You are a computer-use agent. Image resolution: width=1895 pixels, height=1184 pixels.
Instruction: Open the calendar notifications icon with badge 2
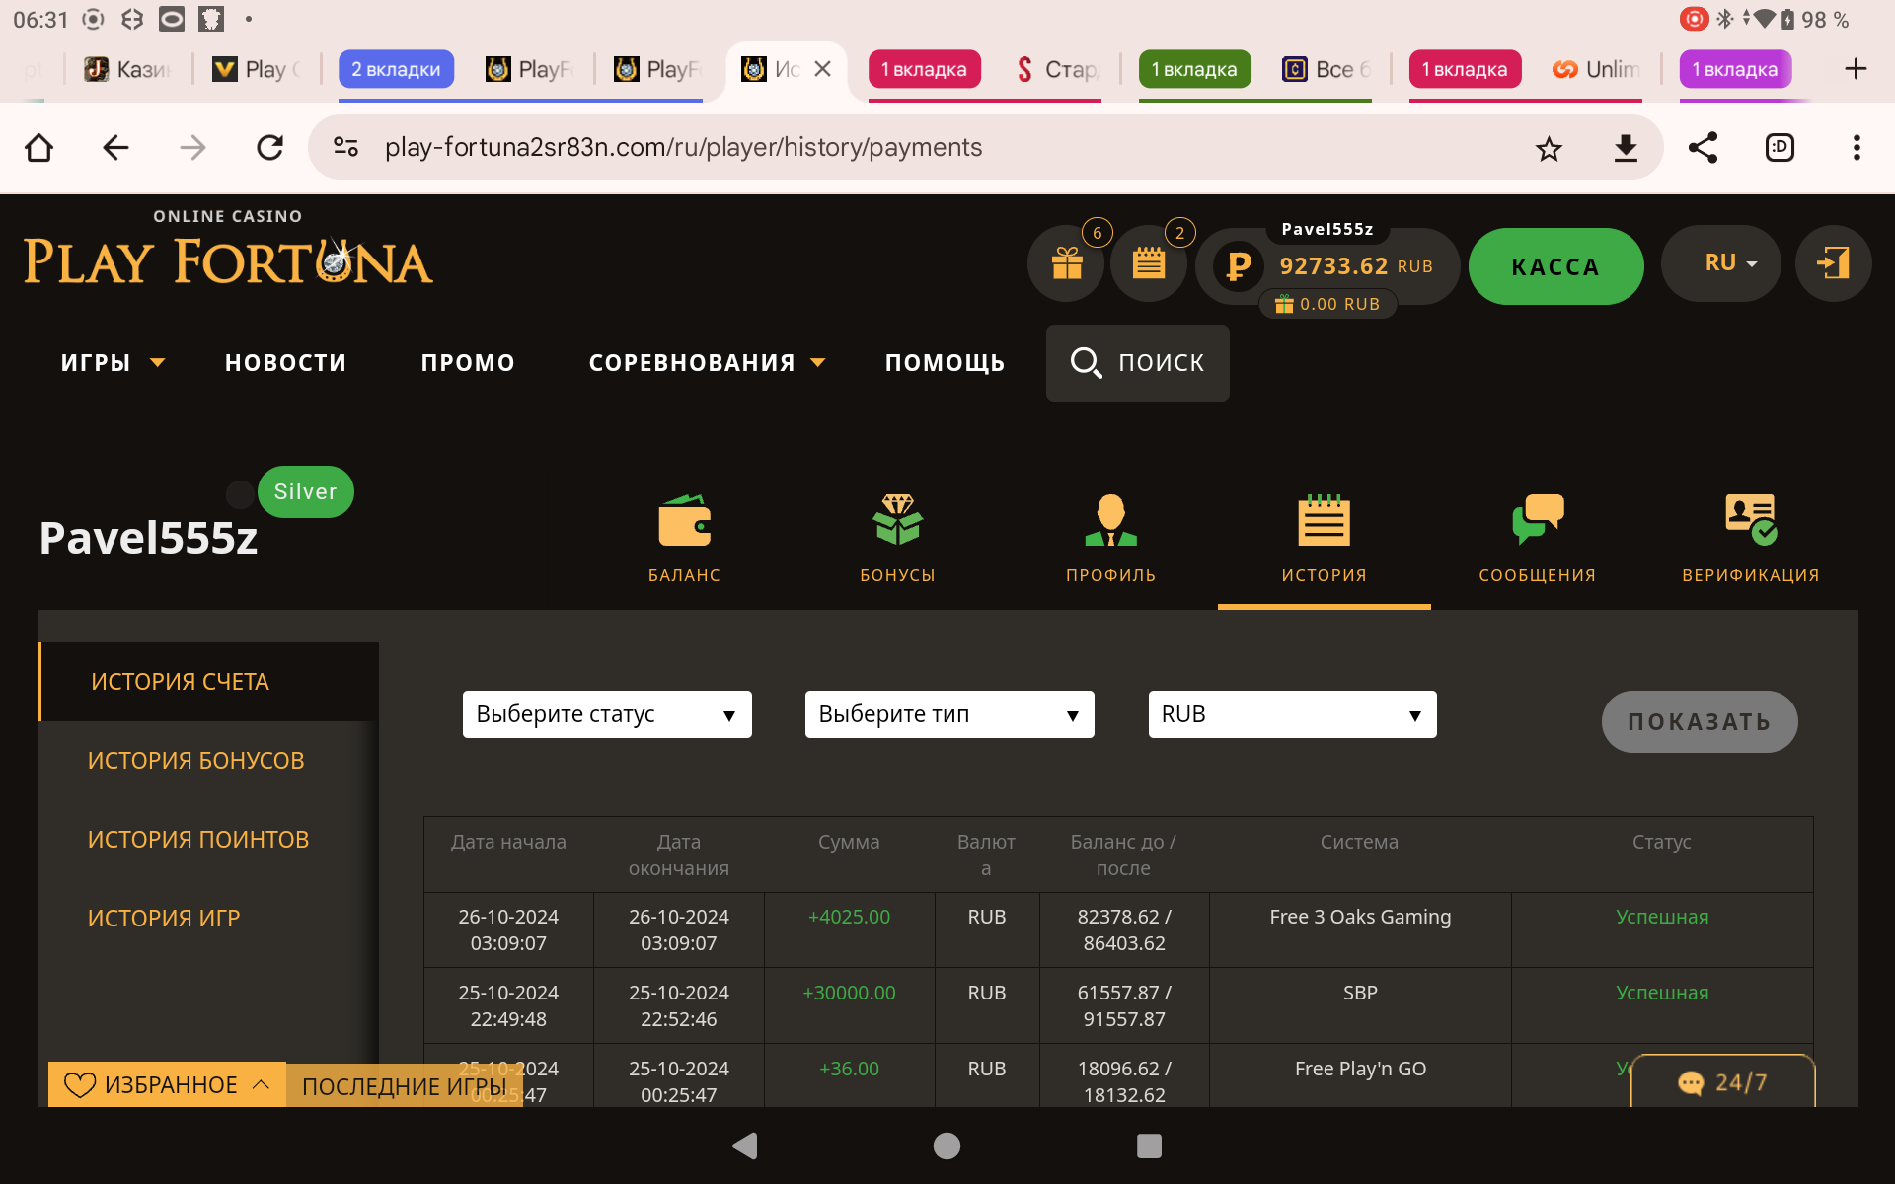(x=1148, y=263)
